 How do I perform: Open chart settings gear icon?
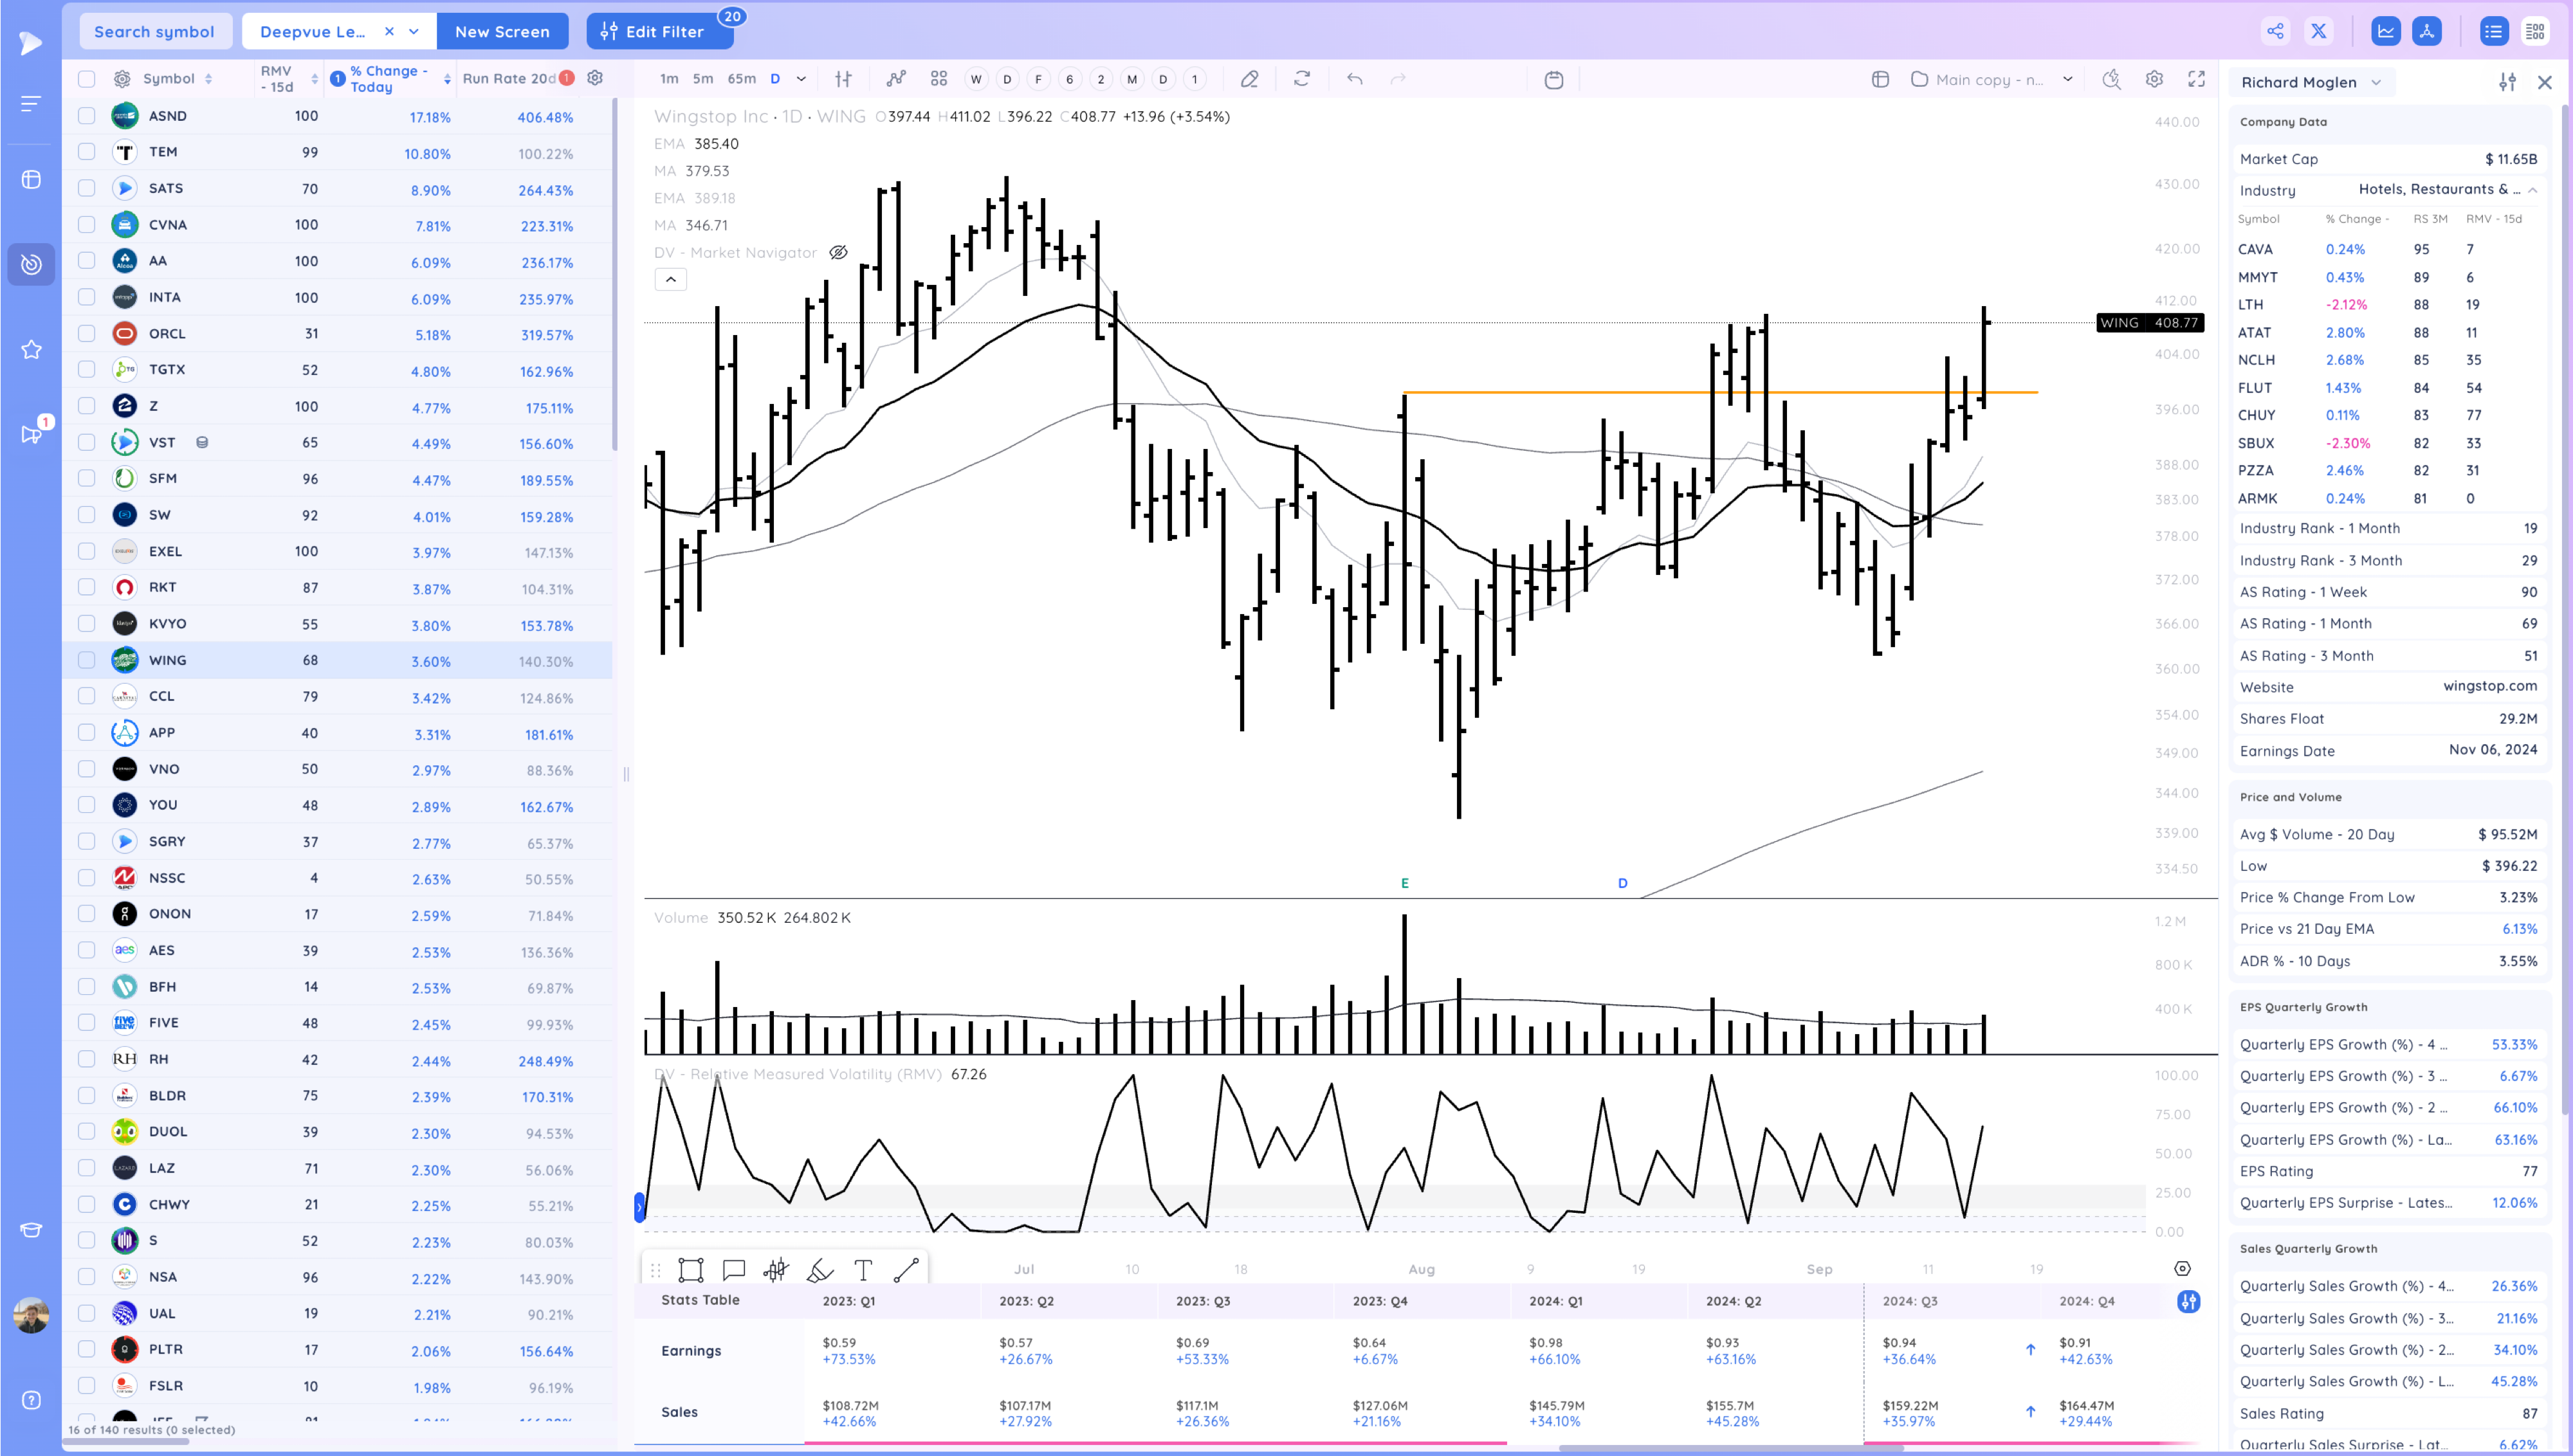(x=2154, y=79)
